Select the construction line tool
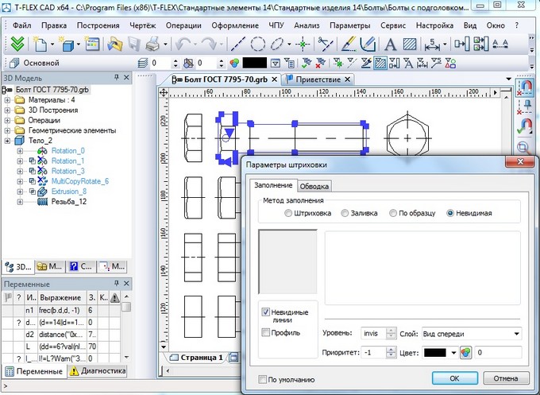Image resolution: width=540 pixels, height=395 pixels. (x=237, y=45)
